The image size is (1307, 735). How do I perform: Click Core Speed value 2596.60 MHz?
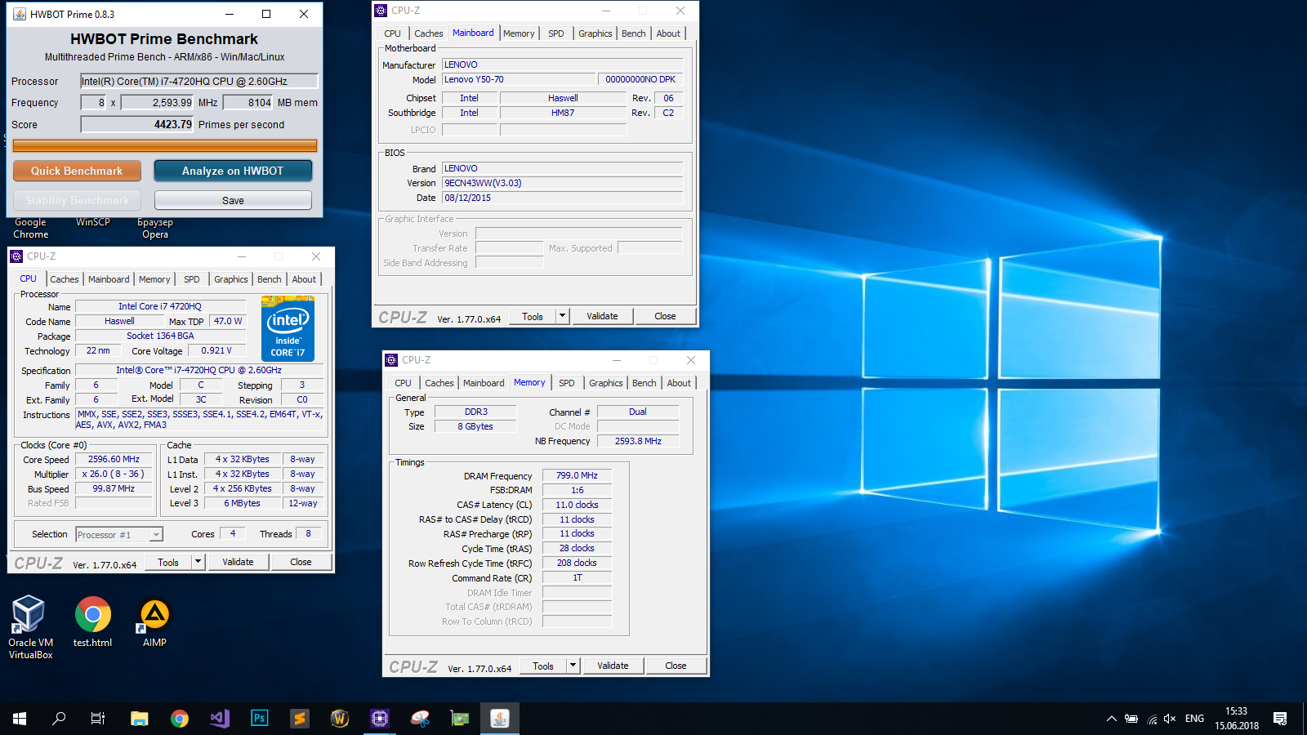tap(114, 459)
